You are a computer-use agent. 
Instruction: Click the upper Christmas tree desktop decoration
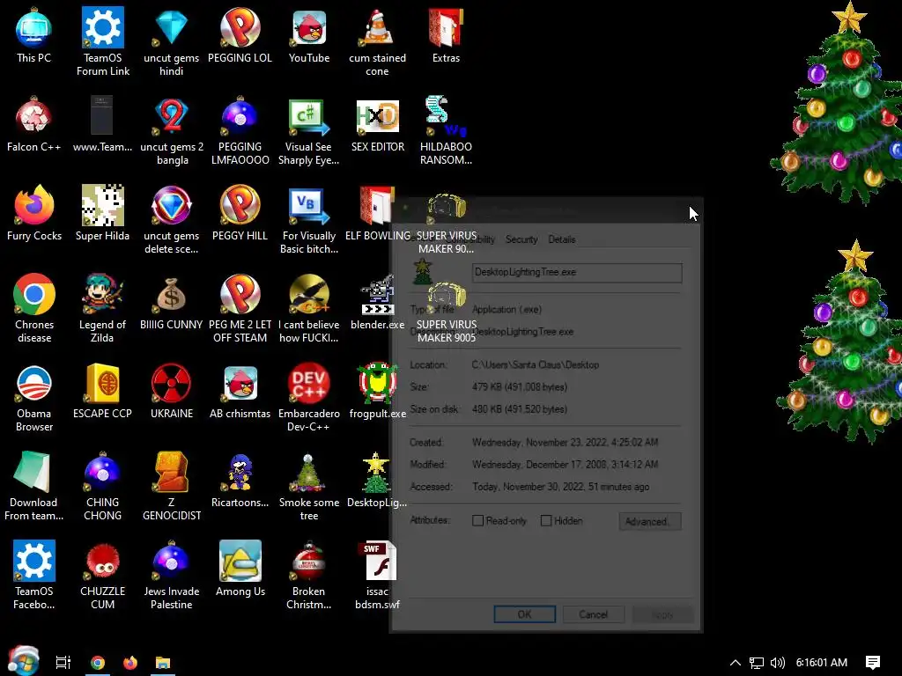[x=837, y=102]
